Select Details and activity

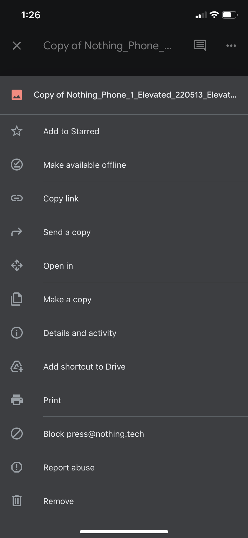(x=80, y=333)
